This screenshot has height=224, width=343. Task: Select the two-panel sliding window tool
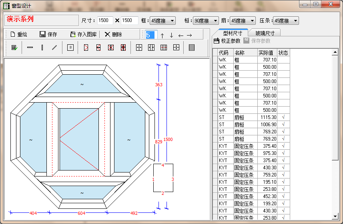[x=139, y=48]
